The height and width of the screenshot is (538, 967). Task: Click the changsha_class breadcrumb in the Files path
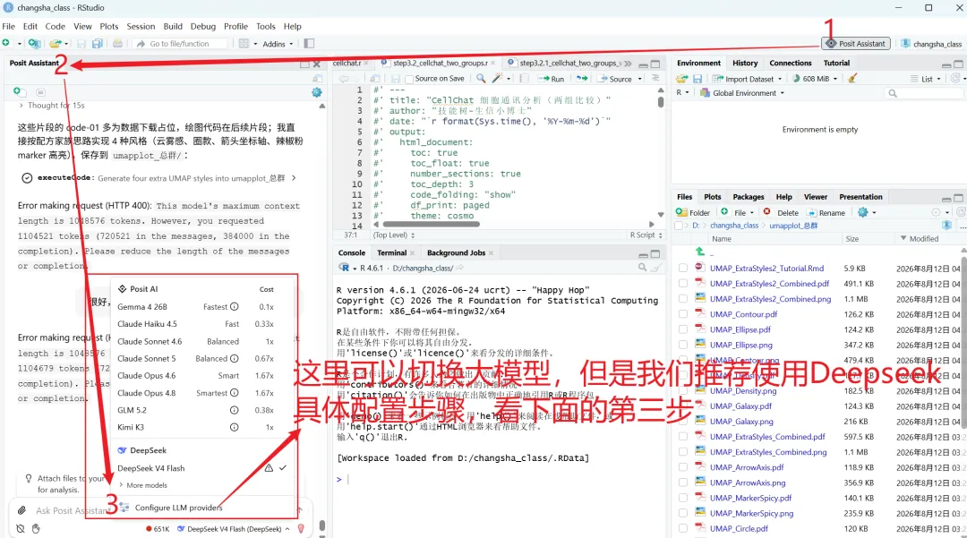tap(734, 226)
